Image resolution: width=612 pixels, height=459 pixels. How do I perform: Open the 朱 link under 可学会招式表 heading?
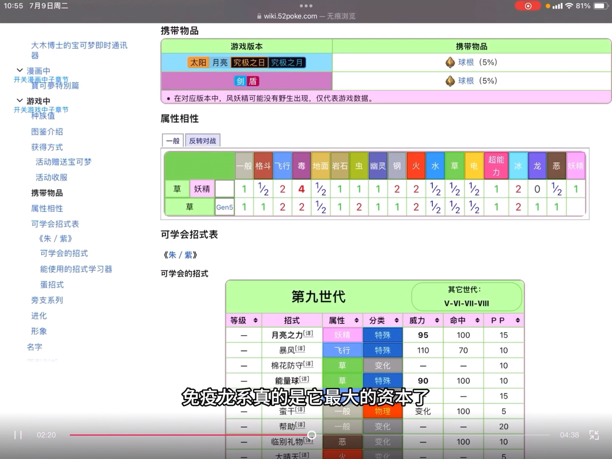(172, 255)
